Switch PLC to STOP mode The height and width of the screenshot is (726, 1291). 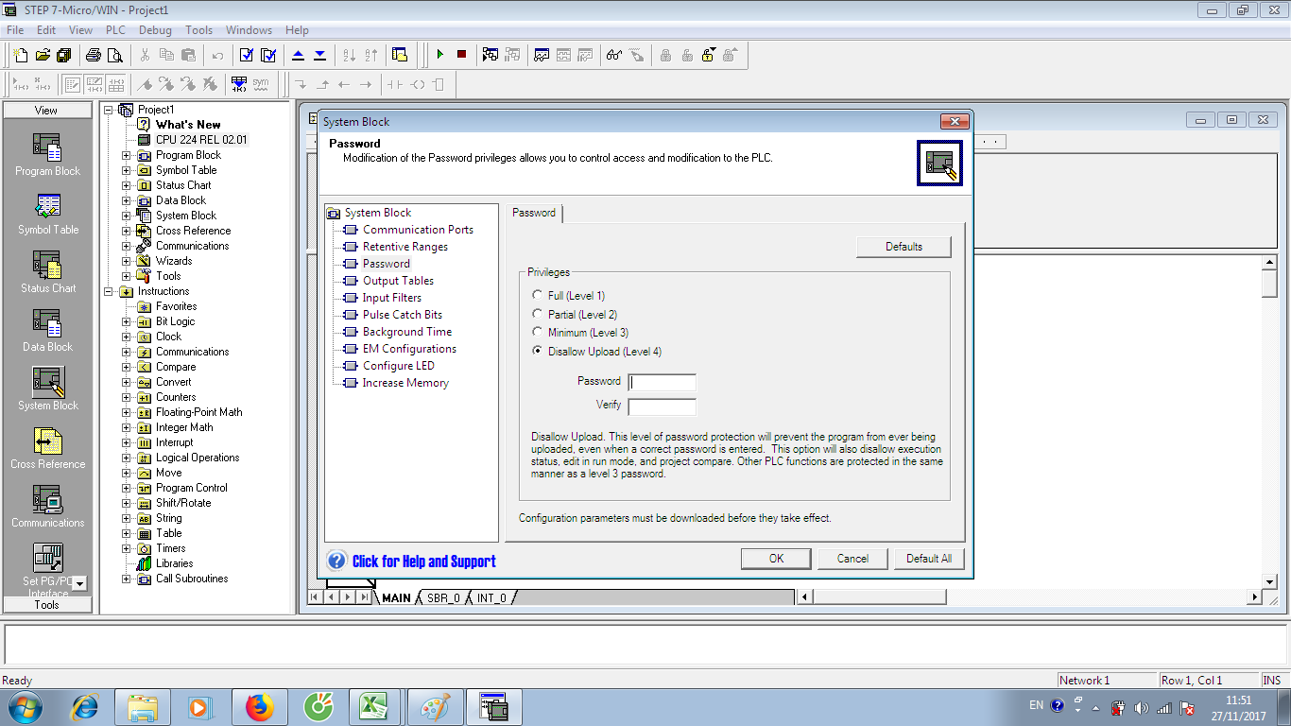point(461,54)
